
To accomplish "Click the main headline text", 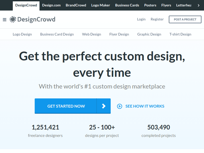I will click(x=102, y=64).
